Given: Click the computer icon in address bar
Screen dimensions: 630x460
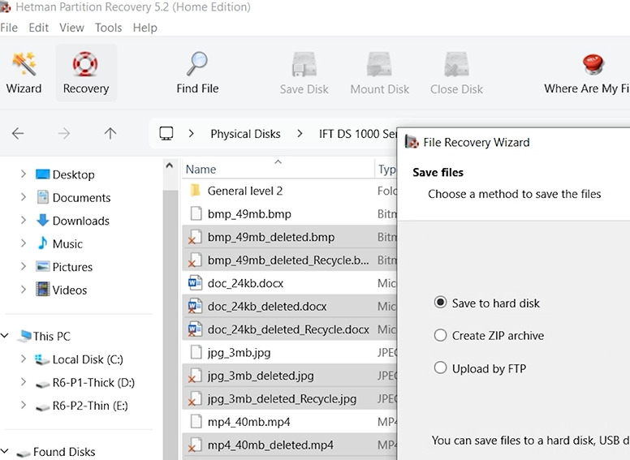Looking at the screenshot, I should click(166, 133).
